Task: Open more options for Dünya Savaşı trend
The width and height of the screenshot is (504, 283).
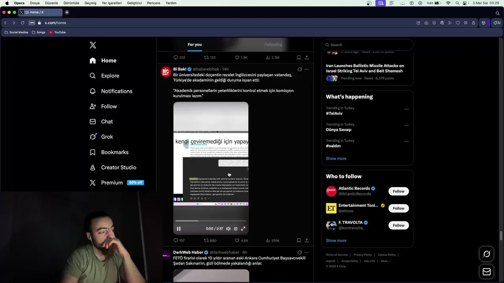Action: tap(406, 125)
